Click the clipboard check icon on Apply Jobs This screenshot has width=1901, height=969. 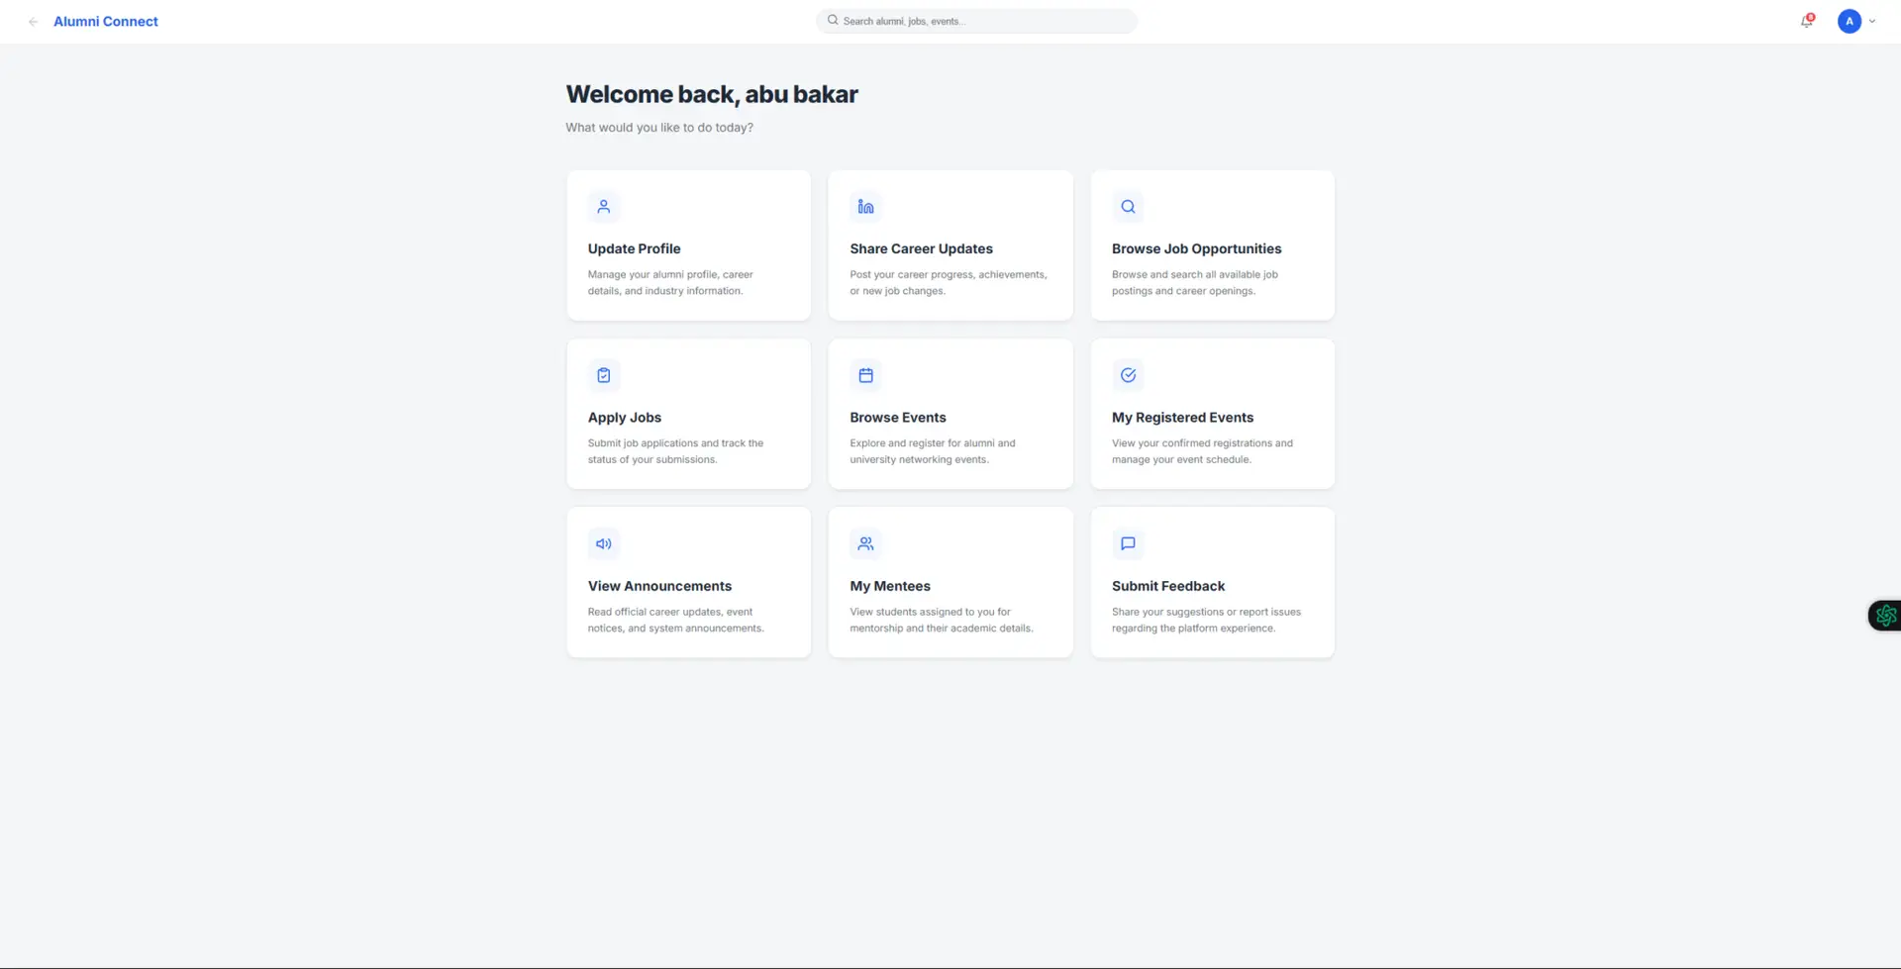point(603,375)
